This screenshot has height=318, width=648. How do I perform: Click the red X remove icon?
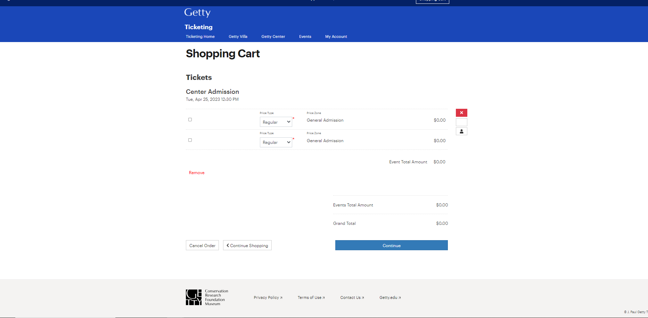point(461,113)
